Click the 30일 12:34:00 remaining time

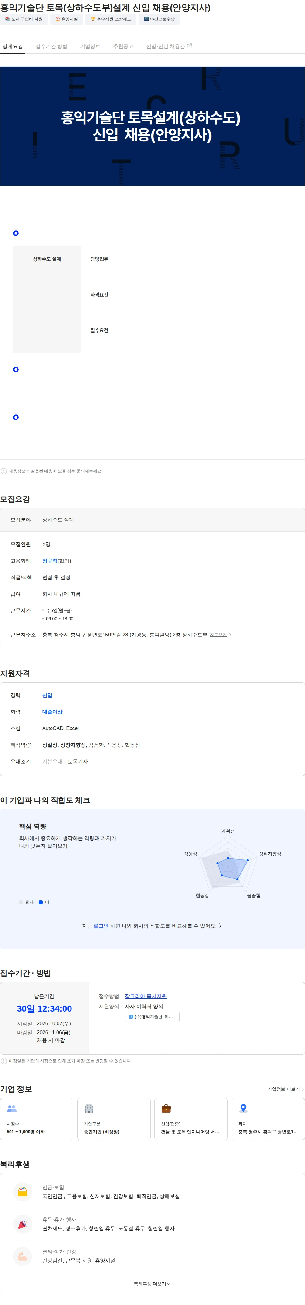44,1009
